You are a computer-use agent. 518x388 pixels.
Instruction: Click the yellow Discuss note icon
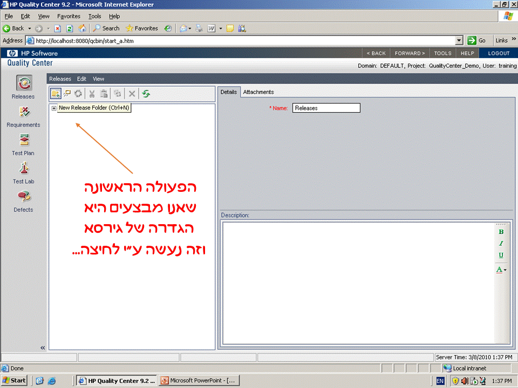[x=230, y=29]
